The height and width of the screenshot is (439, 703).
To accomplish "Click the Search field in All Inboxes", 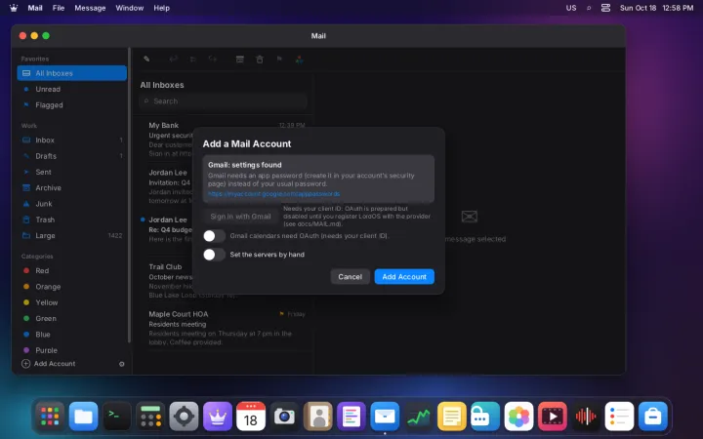I will coord(223,101).
